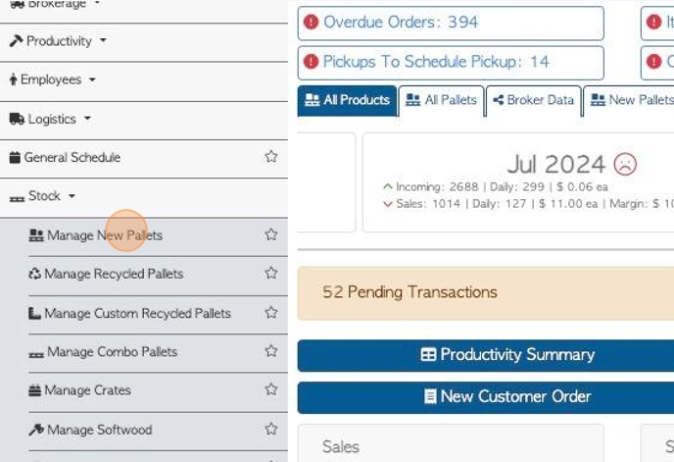Screen dimensions: 674x462
Task: Click the Manage Softwood hammer icon
Action: [x=36, y=430]
